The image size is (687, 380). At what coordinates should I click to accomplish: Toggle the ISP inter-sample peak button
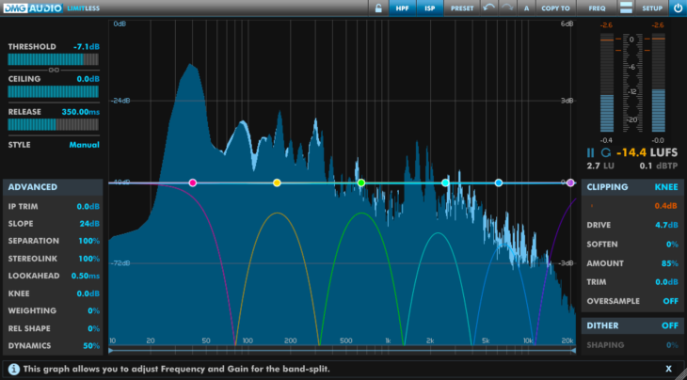430,8
